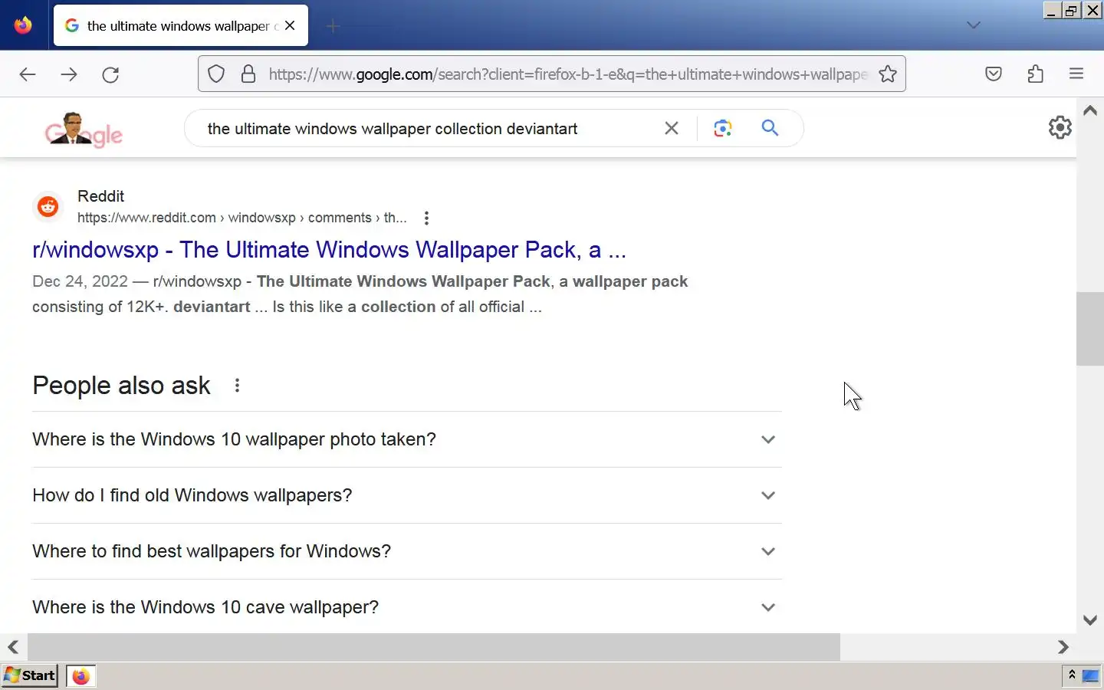Bookmark this page with the star icon
The height and width of the screenshot is (690, 1104).
(888, 74)
